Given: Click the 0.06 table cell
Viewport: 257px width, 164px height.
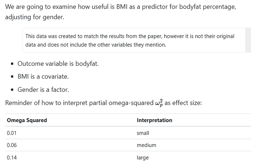Looking at the screenshot, I should tap(12, 145).
